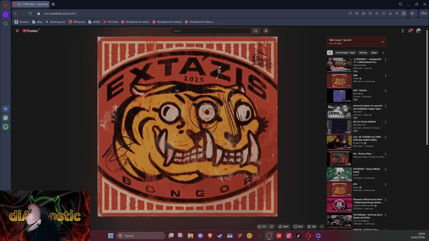Open Discord from taskbar

(200, 236)
